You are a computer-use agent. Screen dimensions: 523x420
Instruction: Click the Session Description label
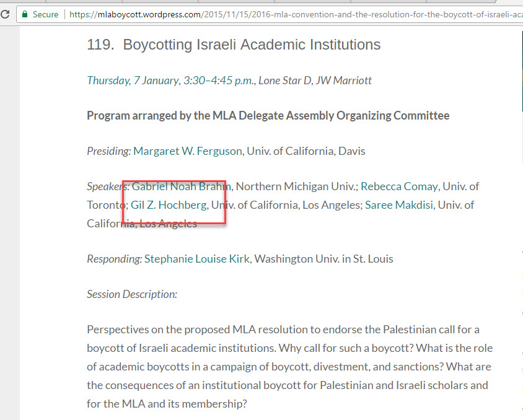(x=131, y=294)
